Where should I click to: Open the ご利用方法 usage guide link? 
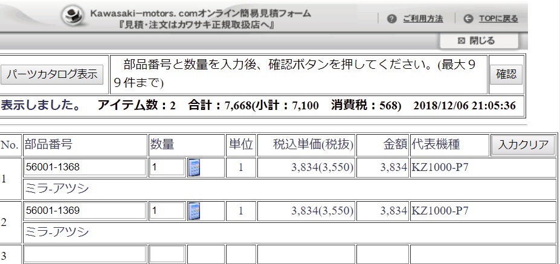pos(422,19)
